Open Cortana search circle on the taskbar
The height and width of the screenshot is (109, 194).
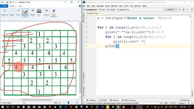(8, 107)
